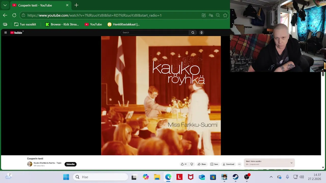This screenshot has width=326, height=183.
Task: Start voice search with the microphone icon
Action: click(201, 33)
